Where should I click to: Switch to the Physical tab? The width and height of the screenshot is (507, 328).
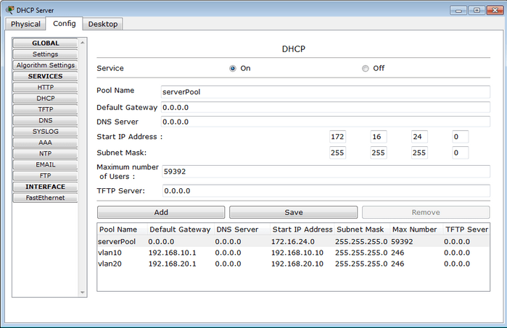point(25,24)
